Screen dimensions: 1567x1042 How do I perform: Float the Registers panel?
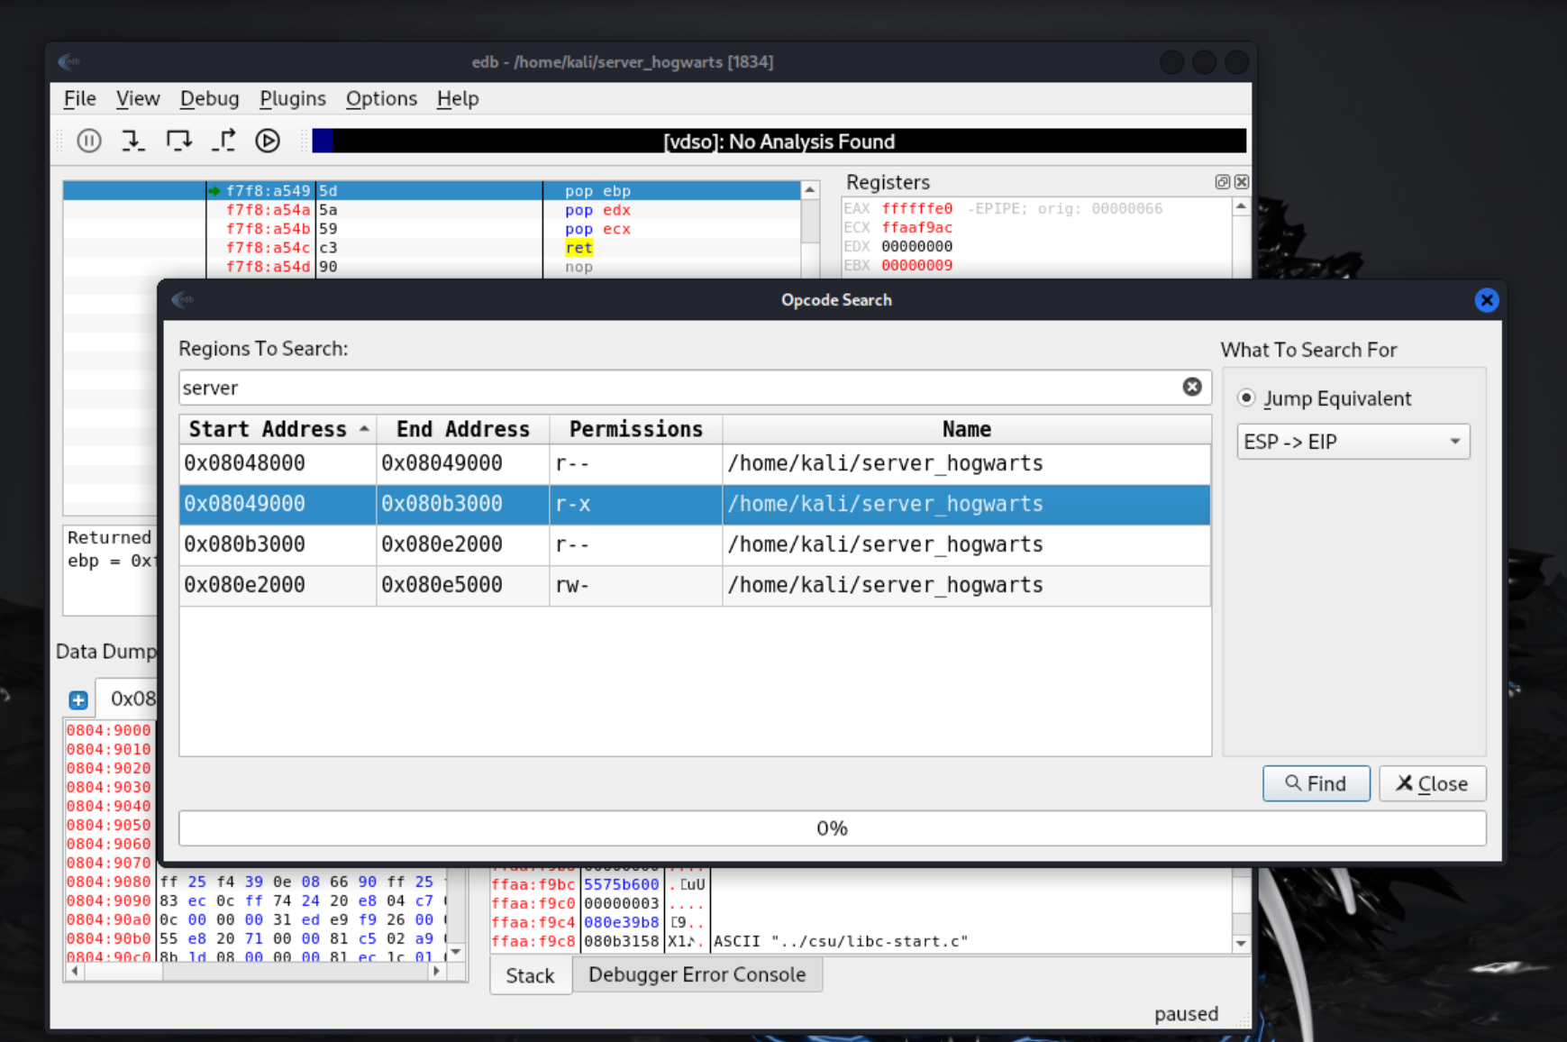click(1222, 182)
